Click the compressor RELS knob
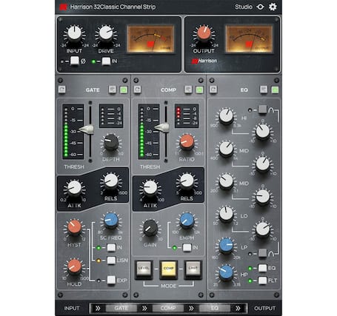 [x=187, y=181]
